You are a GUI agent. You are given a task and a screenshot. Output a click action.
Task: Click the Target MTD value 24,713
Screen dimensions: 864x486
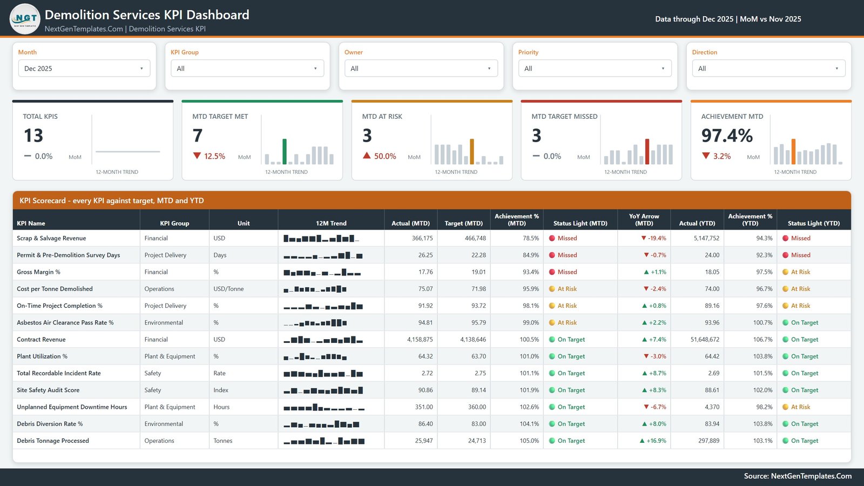coord(477,441)
